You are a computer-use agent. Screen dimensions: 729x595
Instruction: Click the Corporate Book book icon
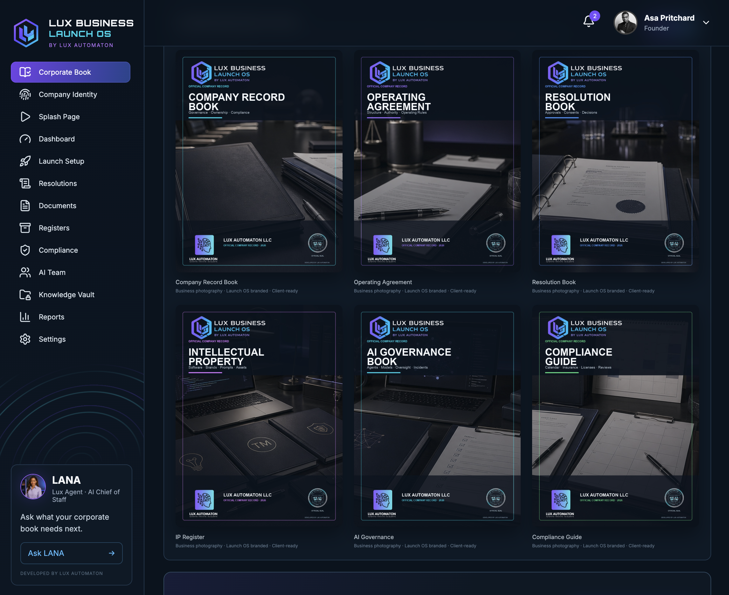pyautogui.click(x=25, y=72)
